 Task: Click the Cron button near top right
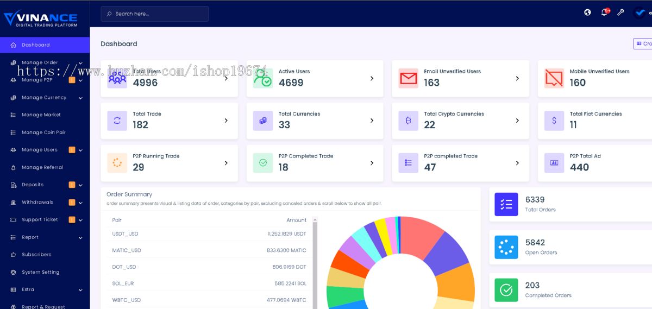click(643, 43)
